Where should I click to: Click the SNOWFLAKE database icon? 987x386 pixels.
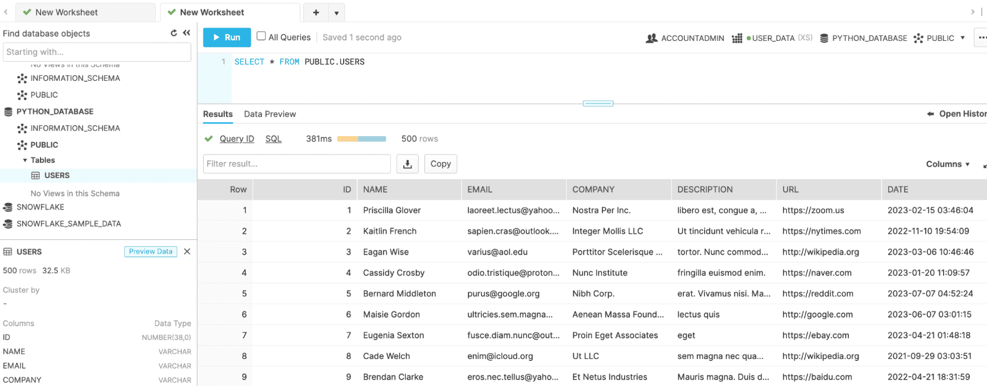point(8,207)
